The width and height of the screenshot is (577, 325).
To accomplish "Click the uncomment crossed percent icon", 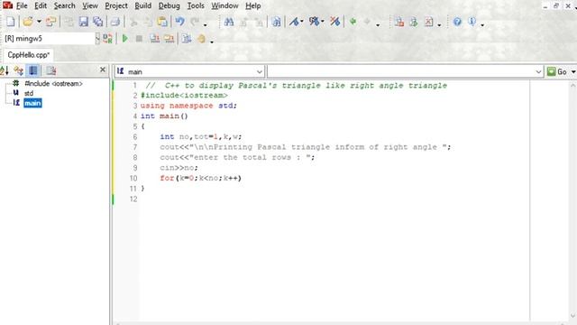I will pyautogui.click(x=334, y=22).
